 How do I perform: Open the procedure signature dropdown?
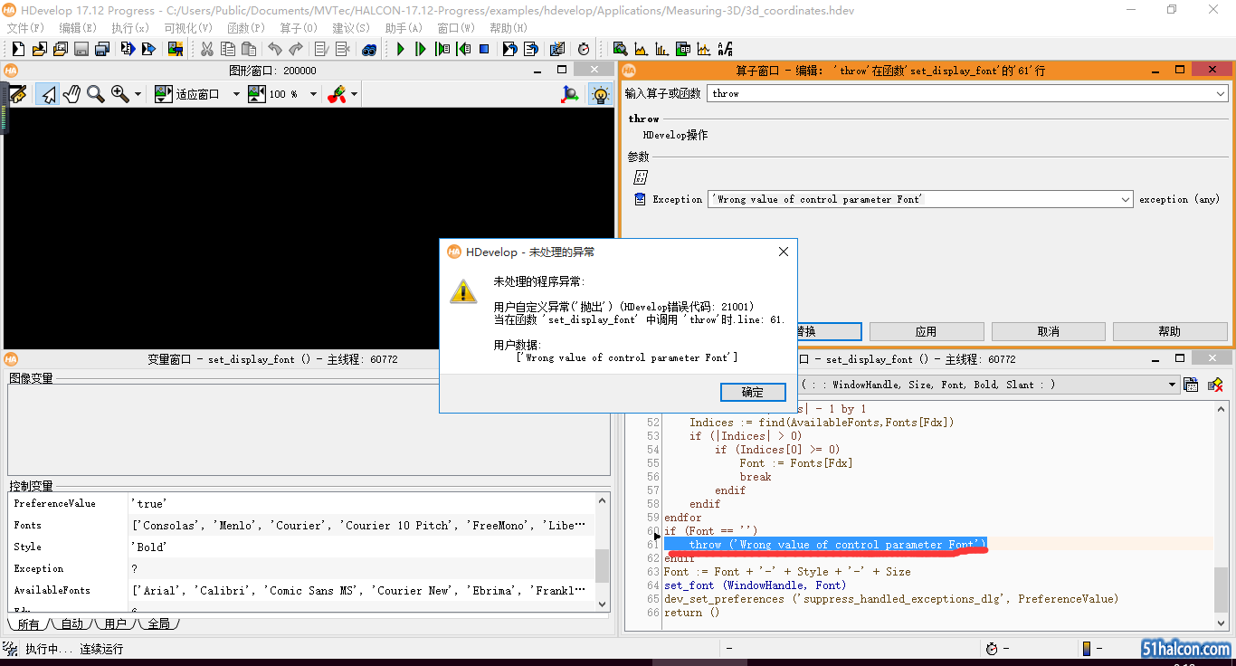(x=1172, y=385)
